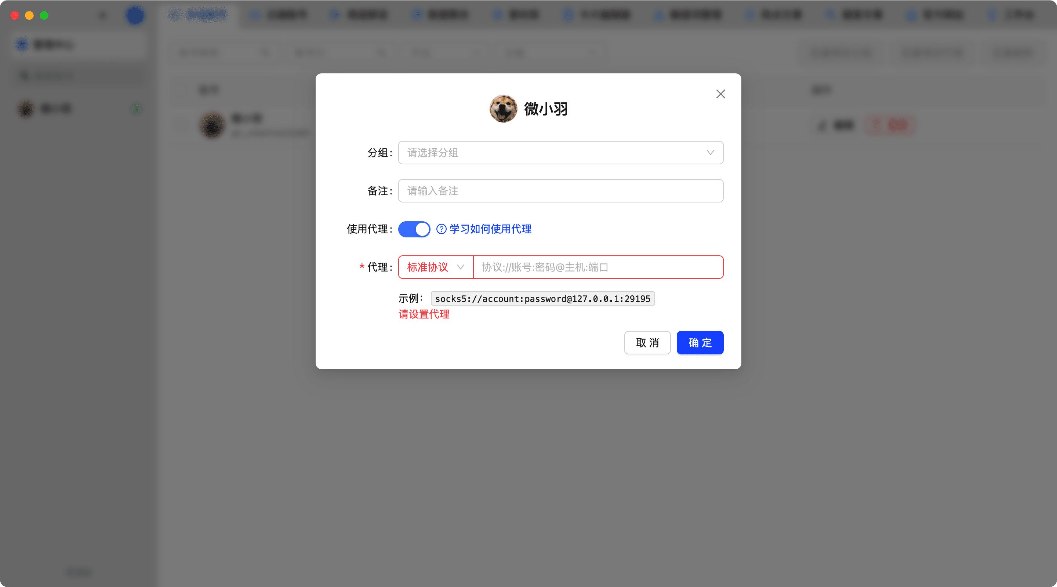This screenshot has height=587, width=1057.
Task: Click the blurred search box in left sidebar
Action: click(78, 76)
